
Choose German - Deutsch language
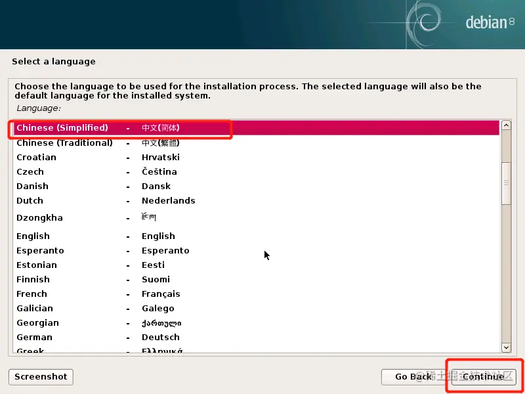[257, 337]
